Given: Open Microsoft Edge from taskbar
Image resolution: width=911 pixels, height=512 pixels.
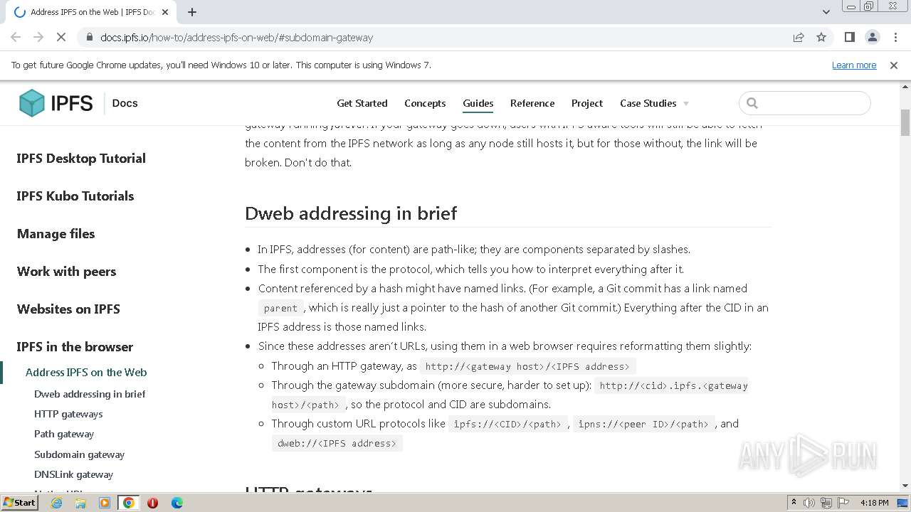Looking at the screenshot, I should [x=177, y=503].
